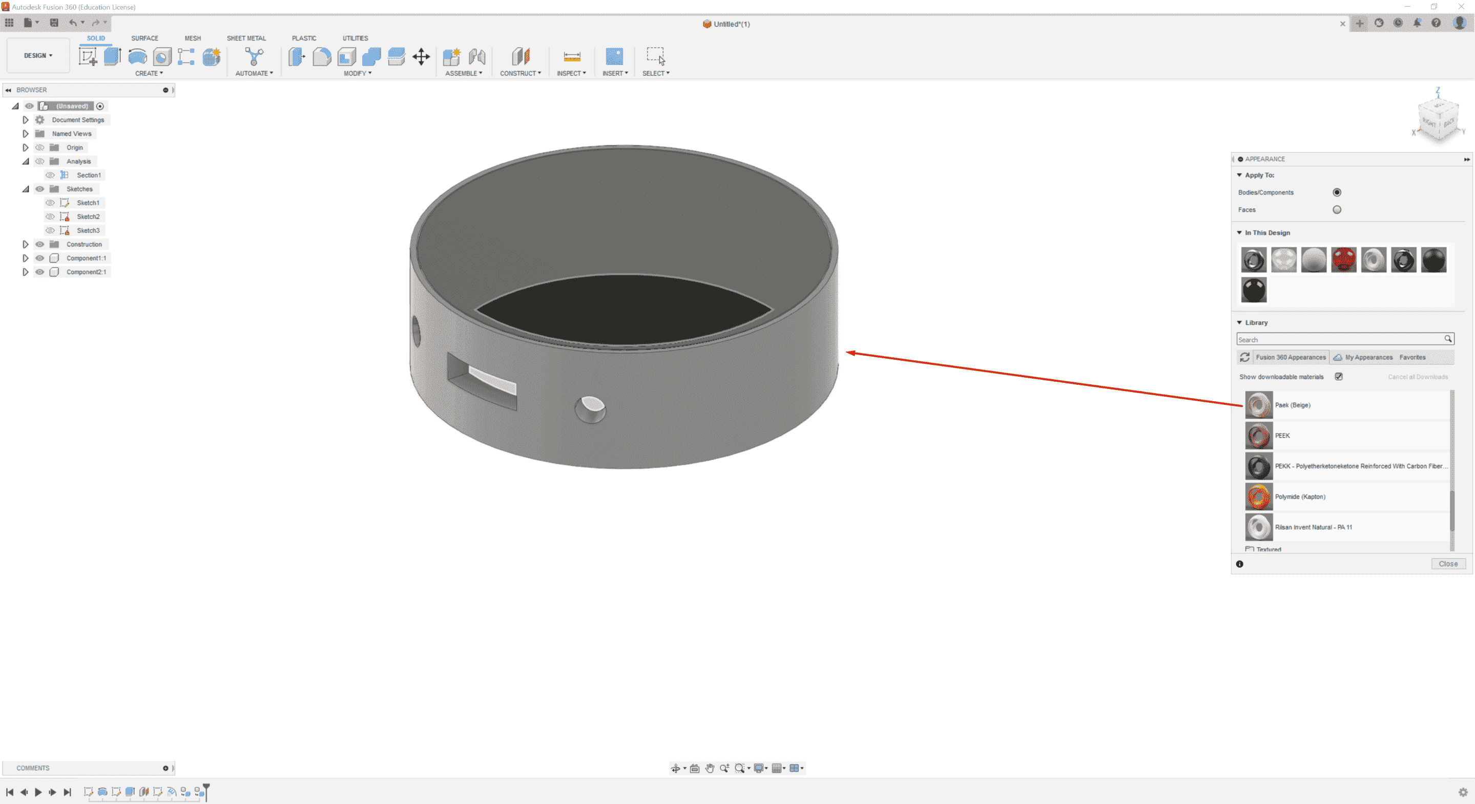The image size is (1475, 804).
Task: Click the New Component icon
Action: coord(451,57)
